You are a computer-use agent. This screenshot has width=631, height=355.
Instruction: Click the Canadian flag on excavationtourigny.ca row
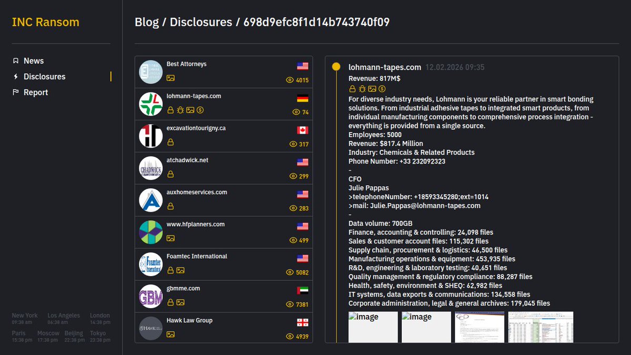click(x=302, y=130)
